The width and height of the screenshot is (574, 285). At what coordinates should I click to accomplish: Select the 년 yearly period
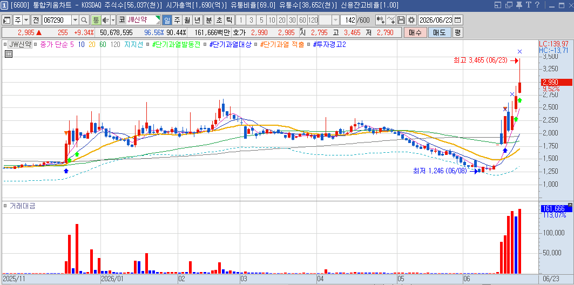click(197, 20)
